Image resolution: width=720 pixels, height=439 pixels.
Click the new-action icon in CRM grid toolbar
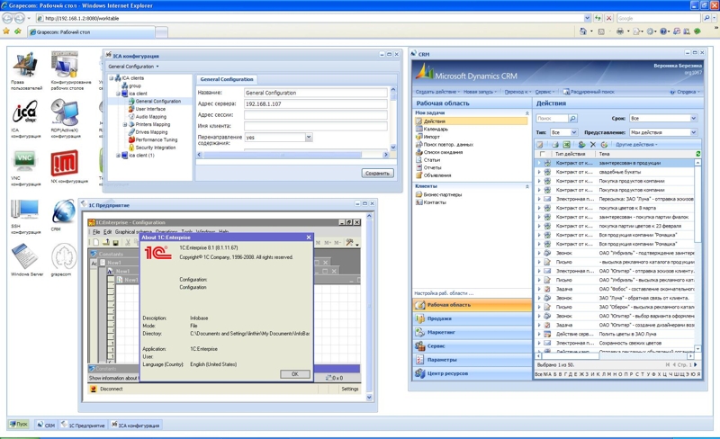click(541, 144)
